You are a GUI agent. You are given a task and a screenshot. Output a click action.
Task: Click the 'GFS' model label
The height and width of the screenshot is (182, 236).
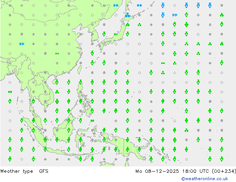pos(44,171)
